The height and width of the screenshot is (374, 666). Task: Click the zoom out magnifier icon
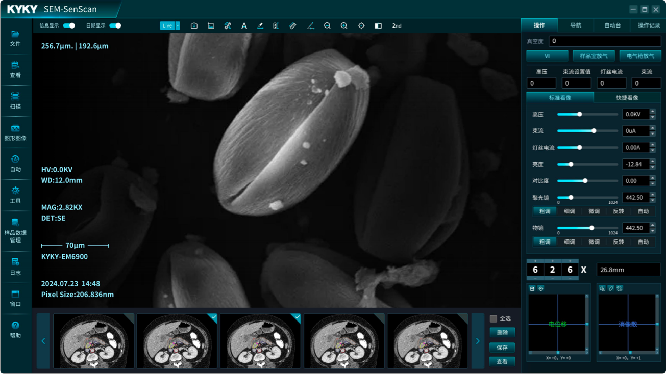click(x=327, y=26)
